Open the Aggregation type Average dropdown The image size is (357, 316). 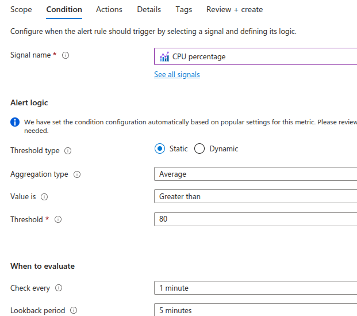pyautogui.click(x=255, y=174)
